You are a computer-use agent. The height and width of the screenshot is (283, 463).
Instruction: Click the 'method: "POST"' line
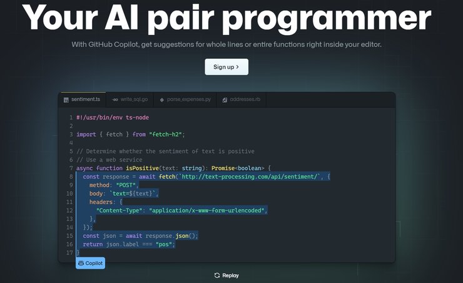[114, 185]
